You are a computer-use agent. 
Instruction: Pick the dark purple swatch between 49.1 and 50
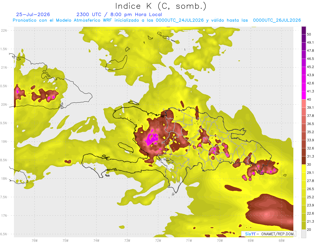(x=304, y=38)
